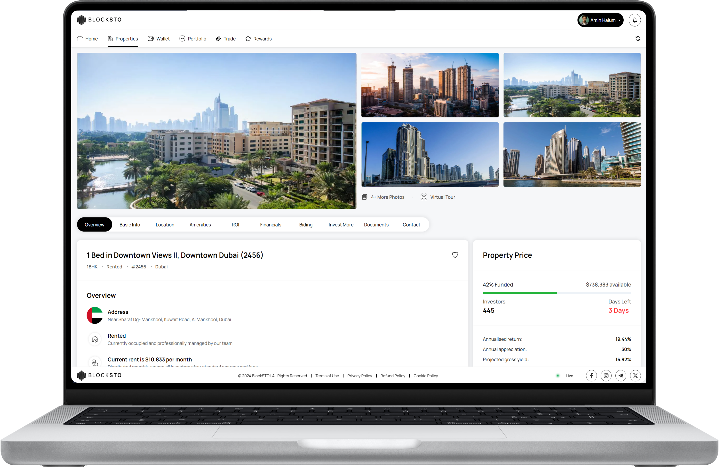Click '$738,383 available' text
719x467 pixels.
pos(608,285)
